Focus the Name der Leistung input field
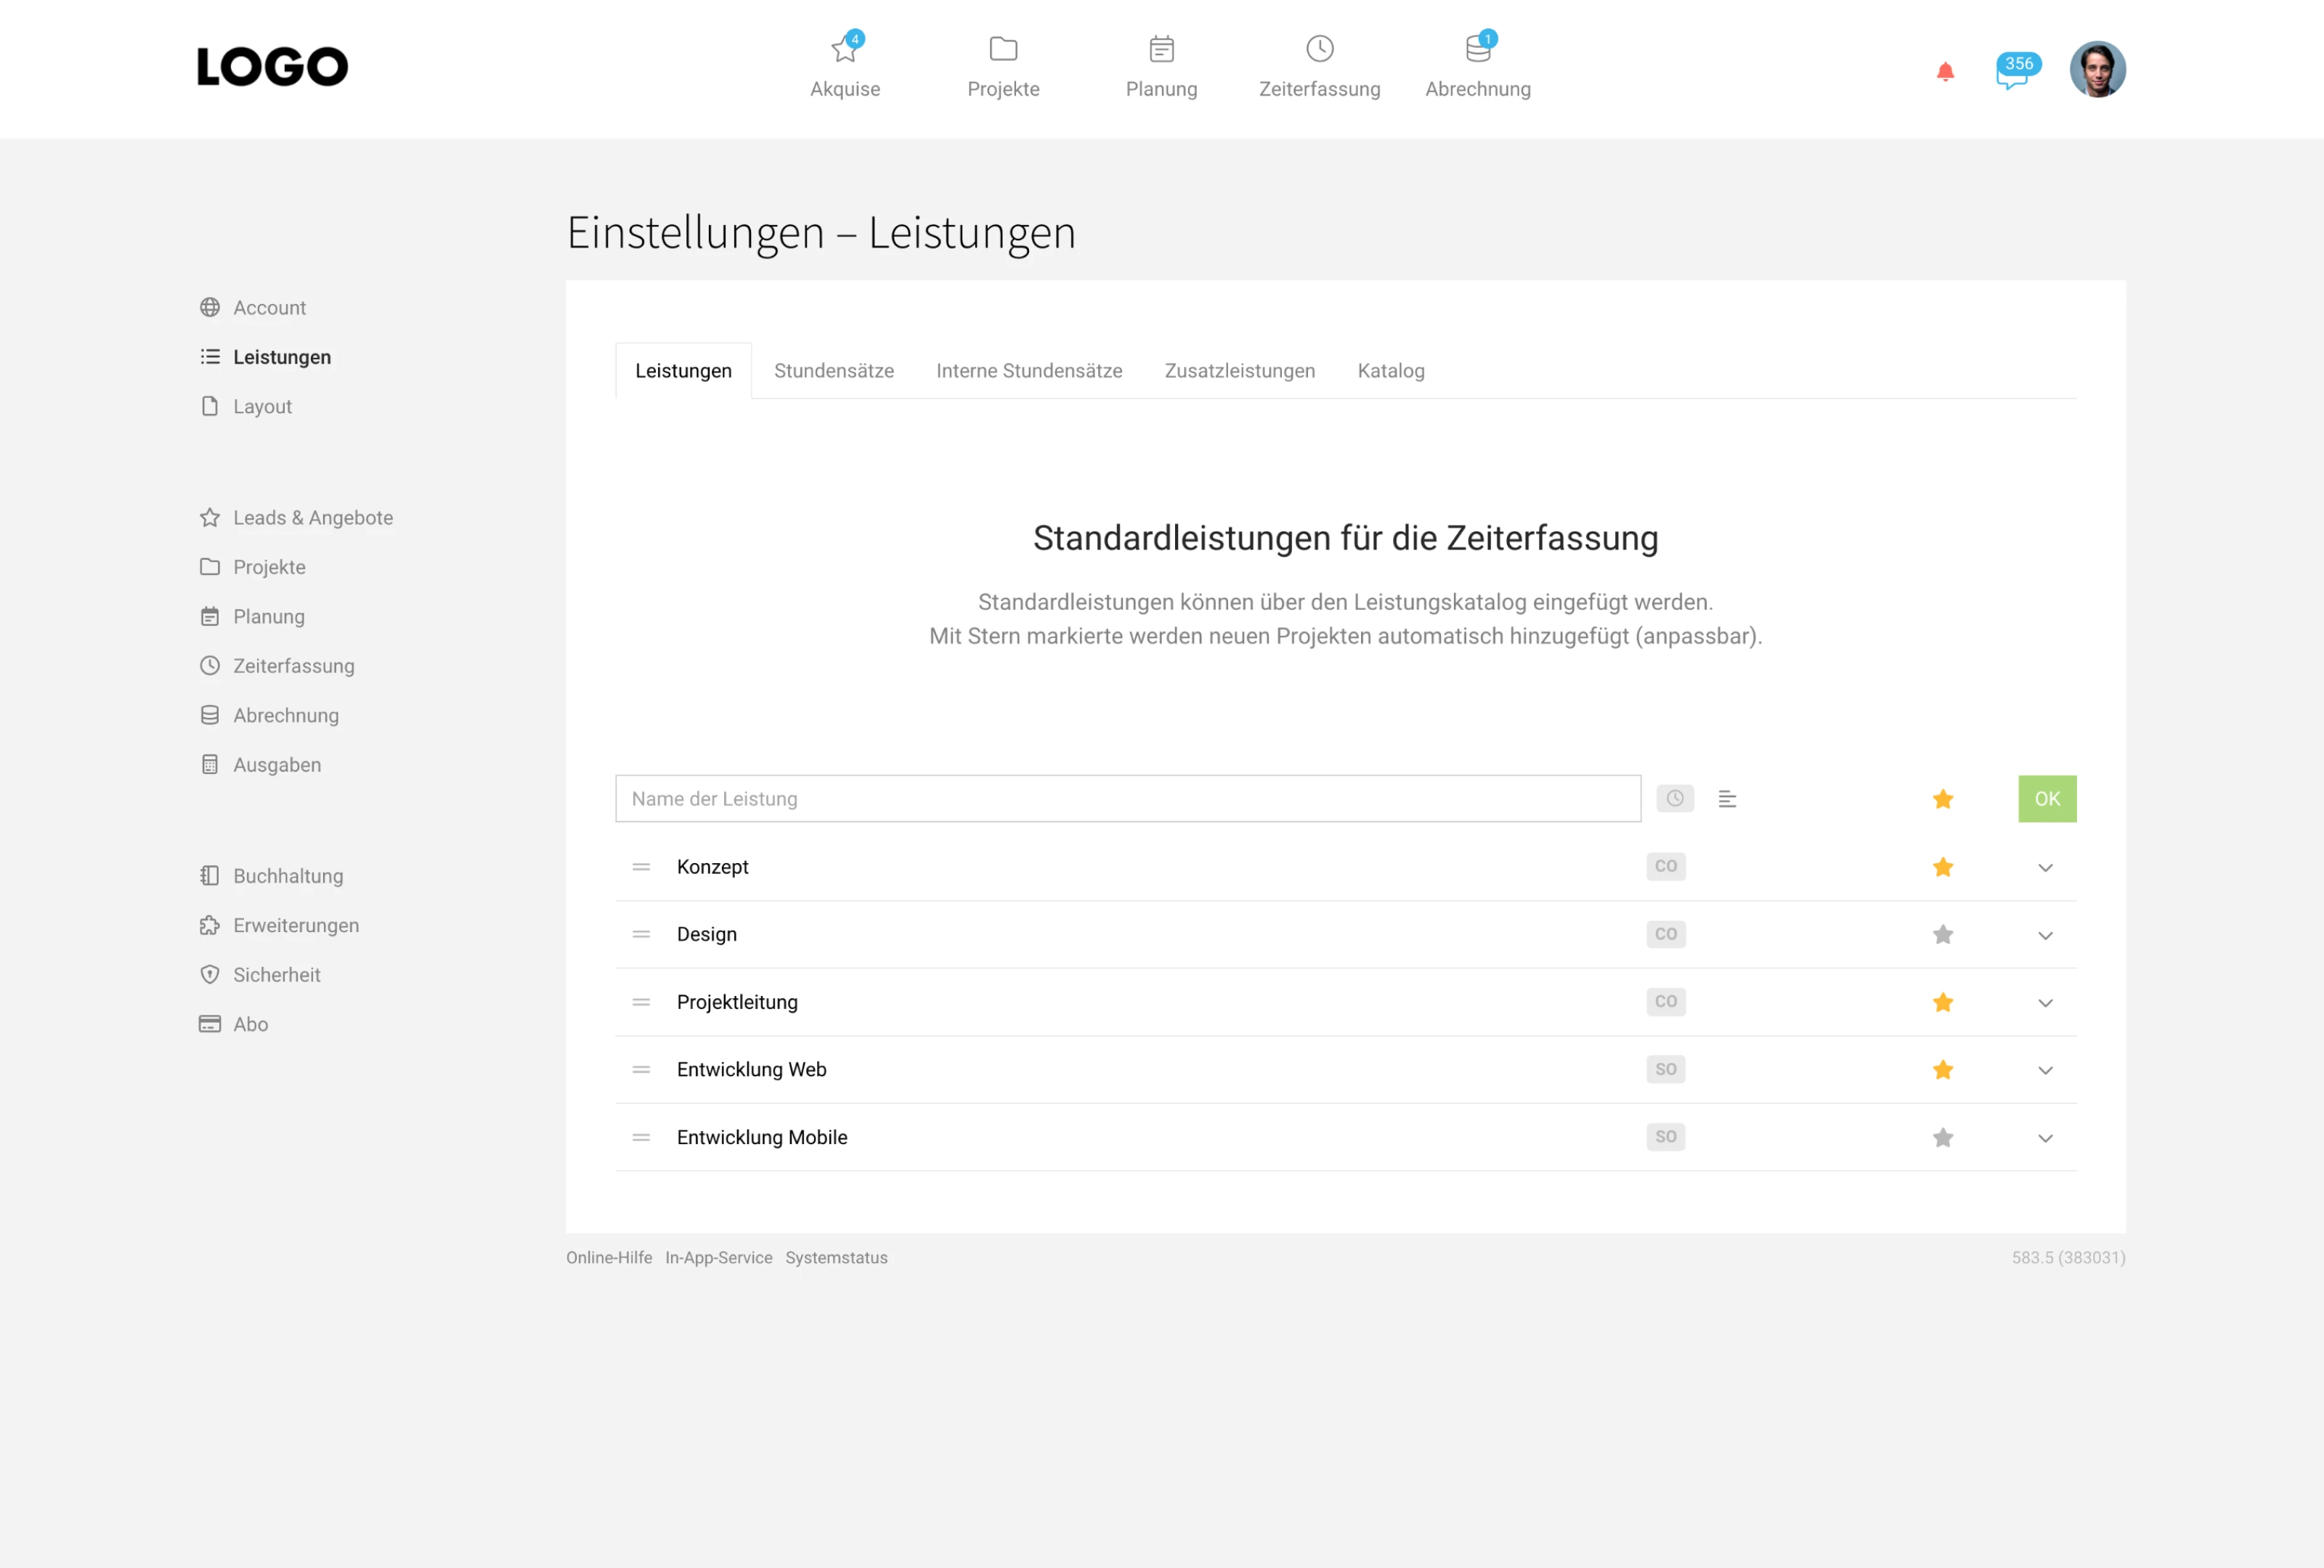The width and height of the screenshot is (2324, 1568). [x=1127, y=799]
